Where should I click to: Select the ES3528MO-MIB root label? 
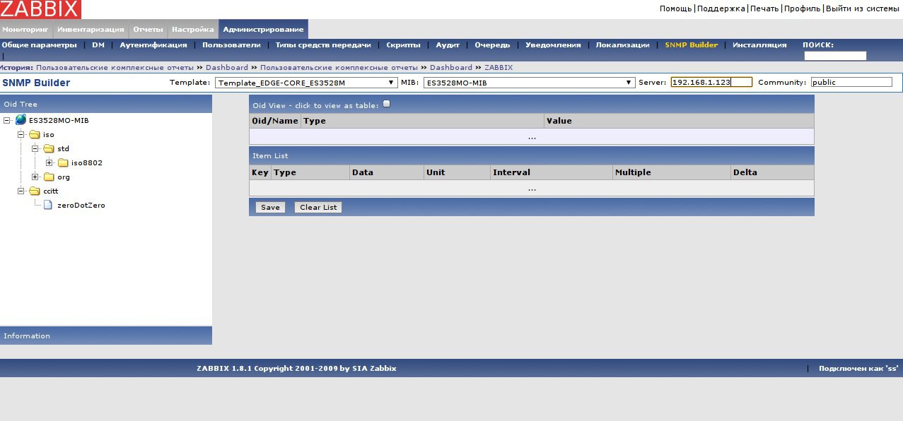click(59, 120)
